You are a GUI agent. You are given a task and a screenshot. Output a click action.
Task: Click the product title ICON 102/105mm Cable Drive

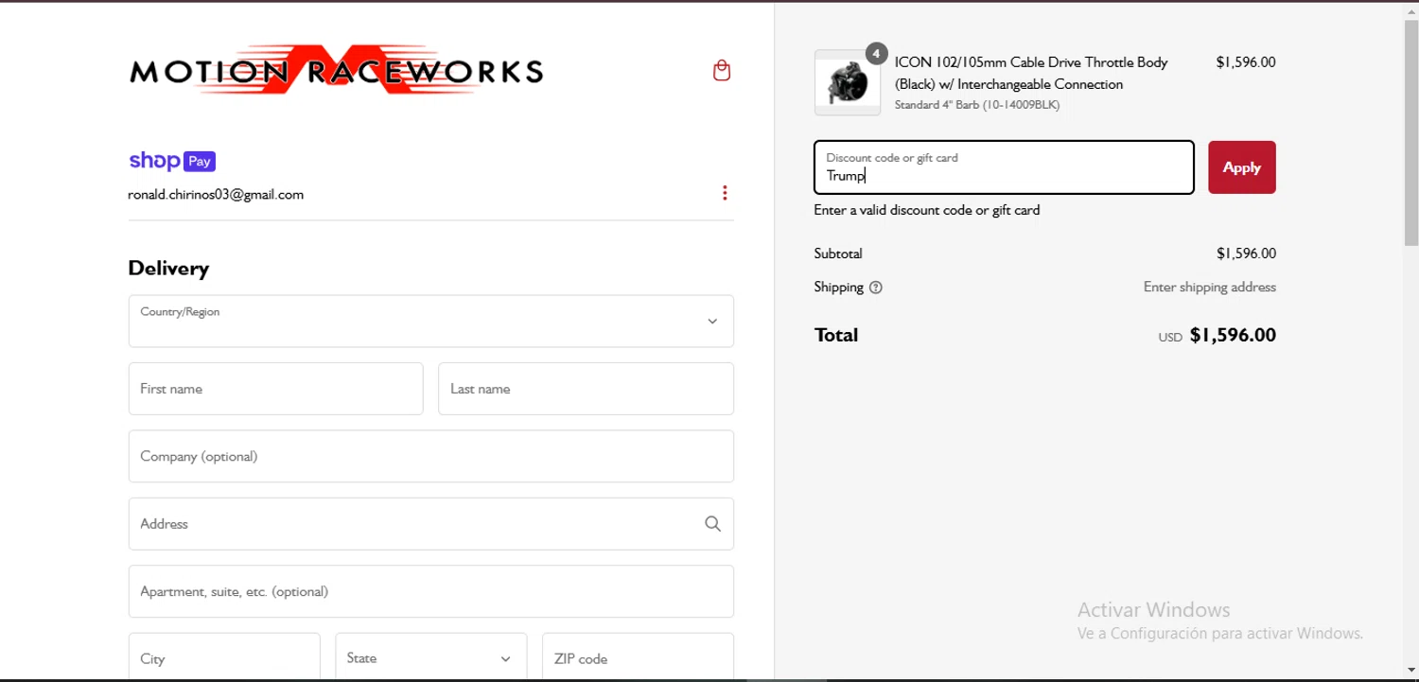pyautogui.click(x=1031, y=73)
